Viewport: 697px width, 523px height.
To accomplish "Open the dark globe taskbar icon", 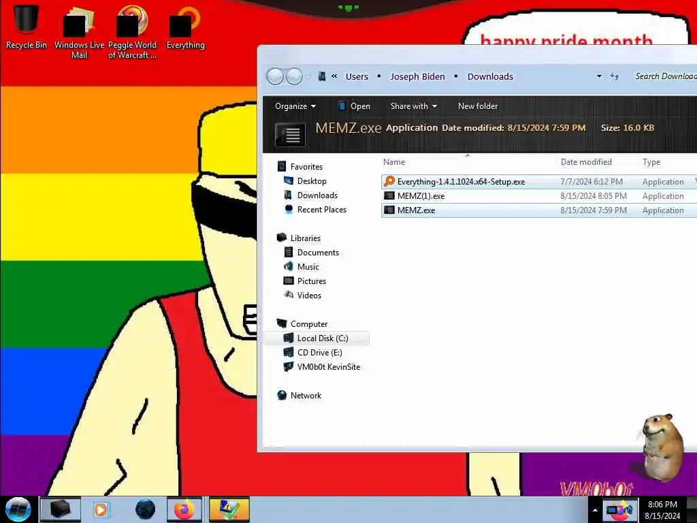I will 145,509.
